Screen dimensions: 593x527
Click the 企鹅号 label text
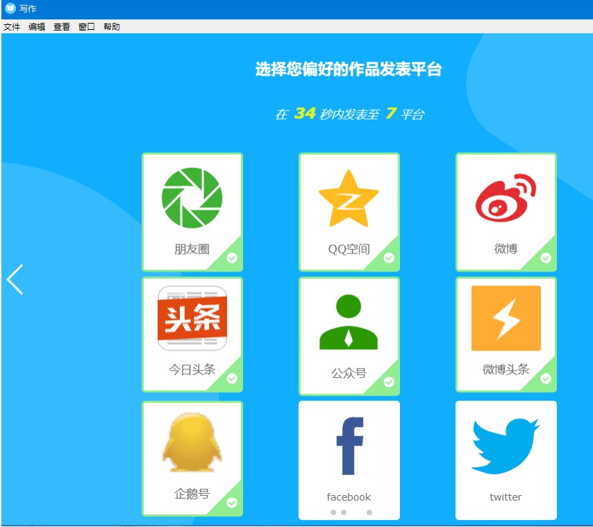coord(192,494)
